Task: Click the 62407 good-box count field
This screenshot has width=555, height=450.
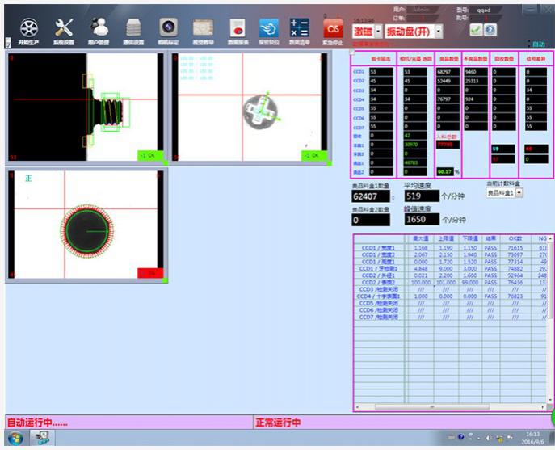Action: click(x=371, y=196)
